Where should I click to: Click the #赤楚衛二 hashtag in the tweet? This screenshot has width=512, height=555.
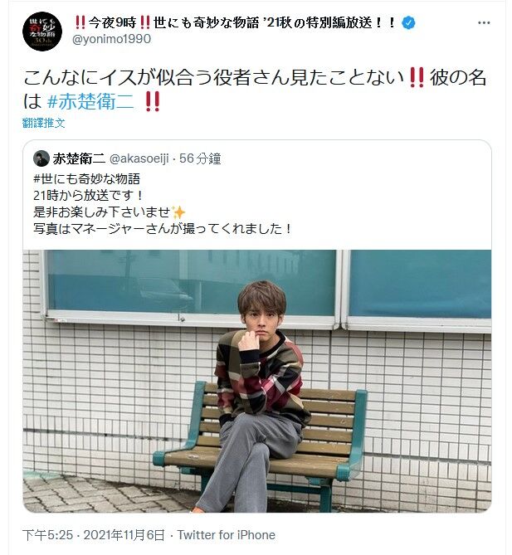pos(90,102)
